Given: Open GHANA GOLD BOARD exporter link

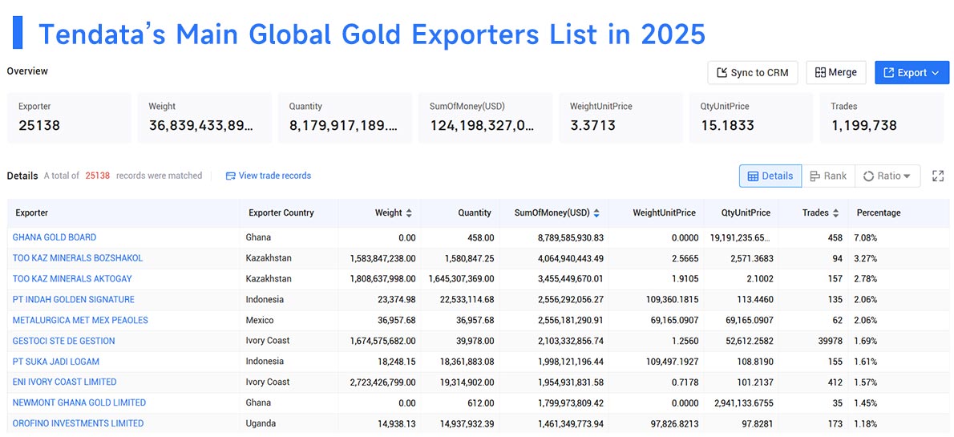Looking at the screenshot, I should coord(55,237).
